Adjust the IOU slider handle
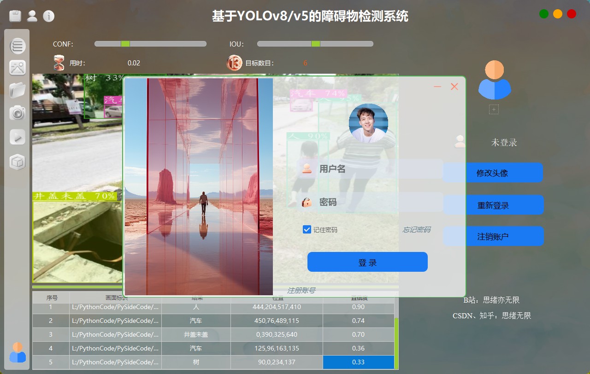The height and width of the screenshot is (374, 590). point(316,44)
